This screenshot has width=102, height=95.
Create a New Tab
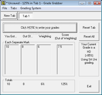(x=10, y=16)
